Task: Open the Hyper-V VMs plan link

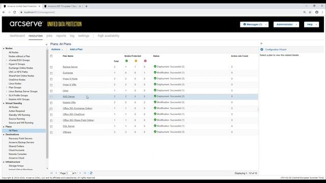Action: [69, 85]
